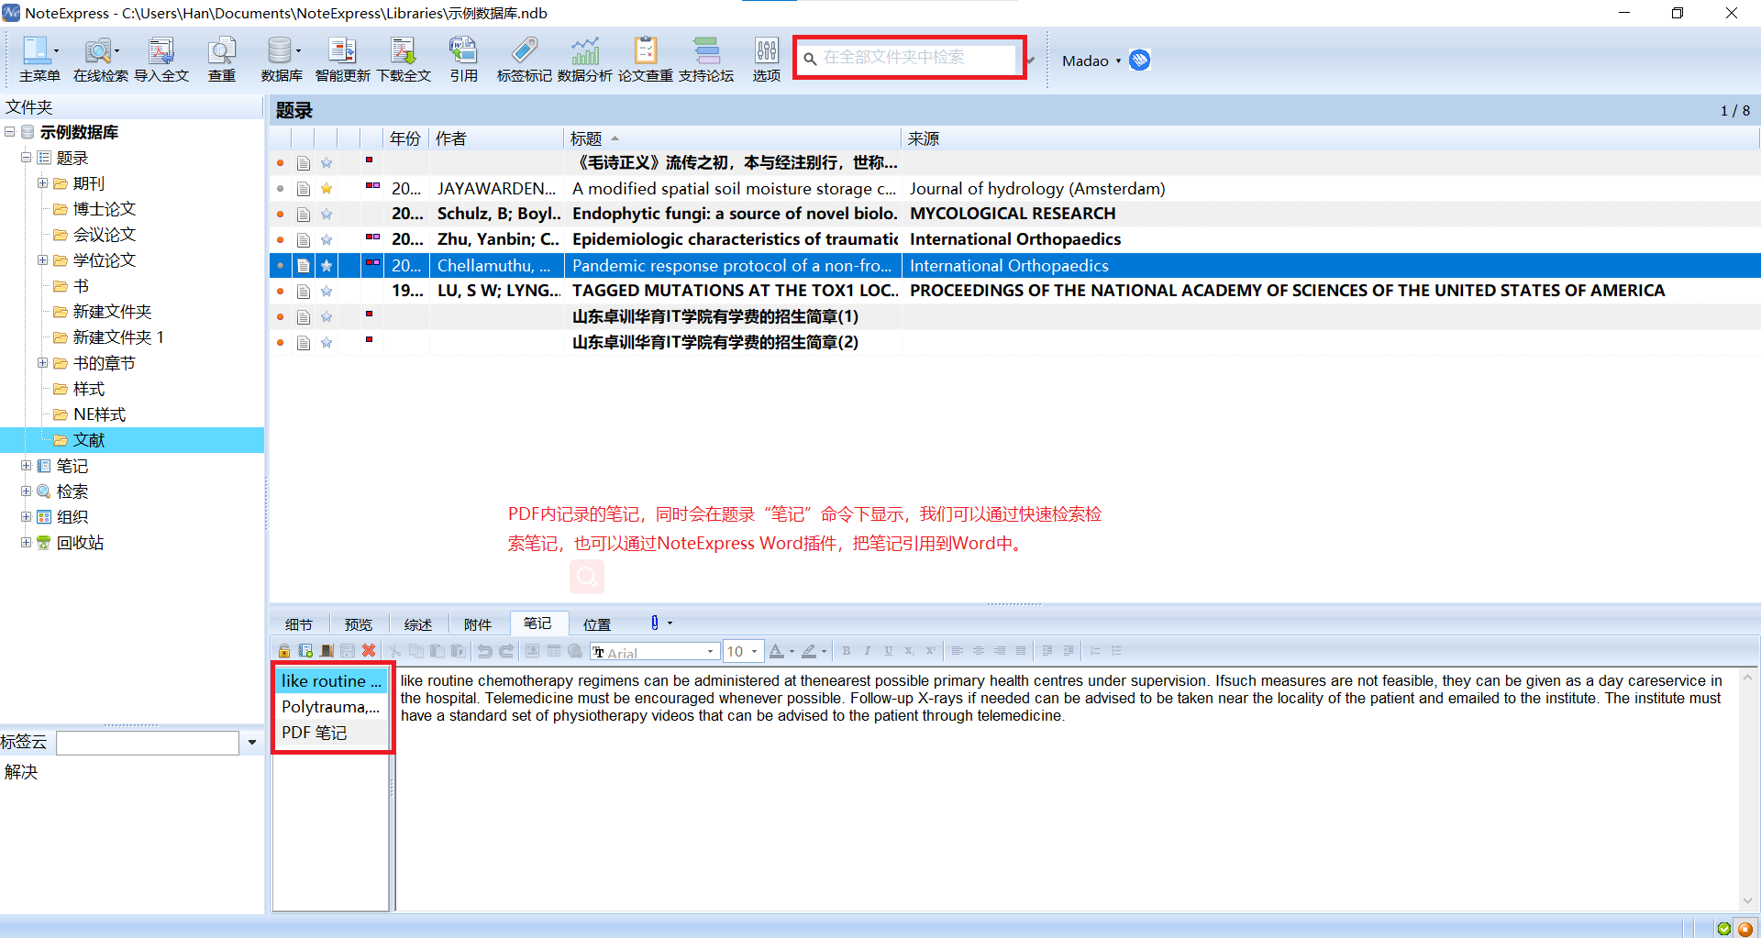The height and width of the screenshot is (938, 1761).
Task: Click the attachment paperclip icon beside 位置 tab
Action: click(x=655, y=623)
